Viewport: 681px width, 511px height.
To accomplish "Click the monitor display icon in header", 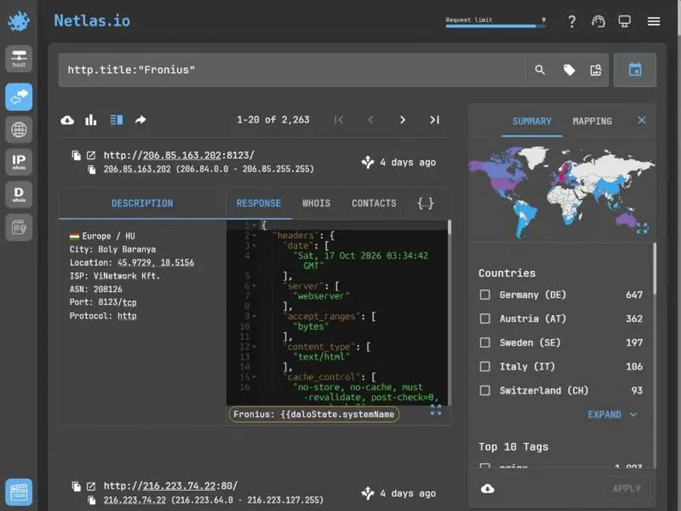I will 625,21.
